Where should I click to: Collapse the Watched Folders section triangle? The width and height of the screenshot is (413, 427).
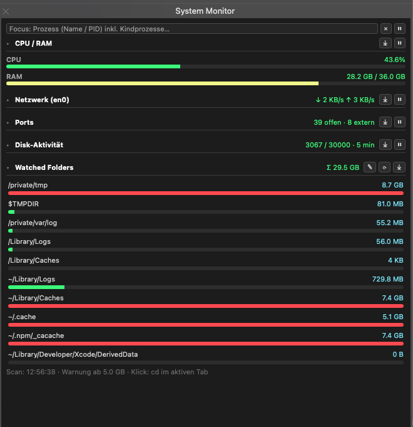tap(8, 168)
